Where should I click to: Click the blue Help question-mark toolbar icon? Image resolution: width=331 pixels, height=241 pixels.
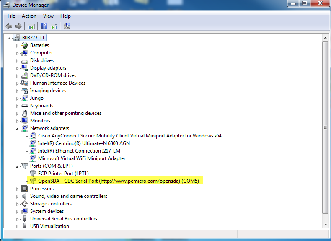click(44, 26)
